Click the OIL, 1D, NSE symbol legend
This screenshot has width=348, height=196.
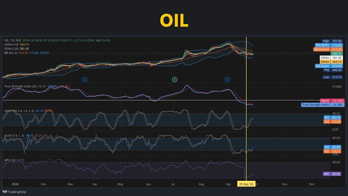pyautogui.click(x=13, y=40)
